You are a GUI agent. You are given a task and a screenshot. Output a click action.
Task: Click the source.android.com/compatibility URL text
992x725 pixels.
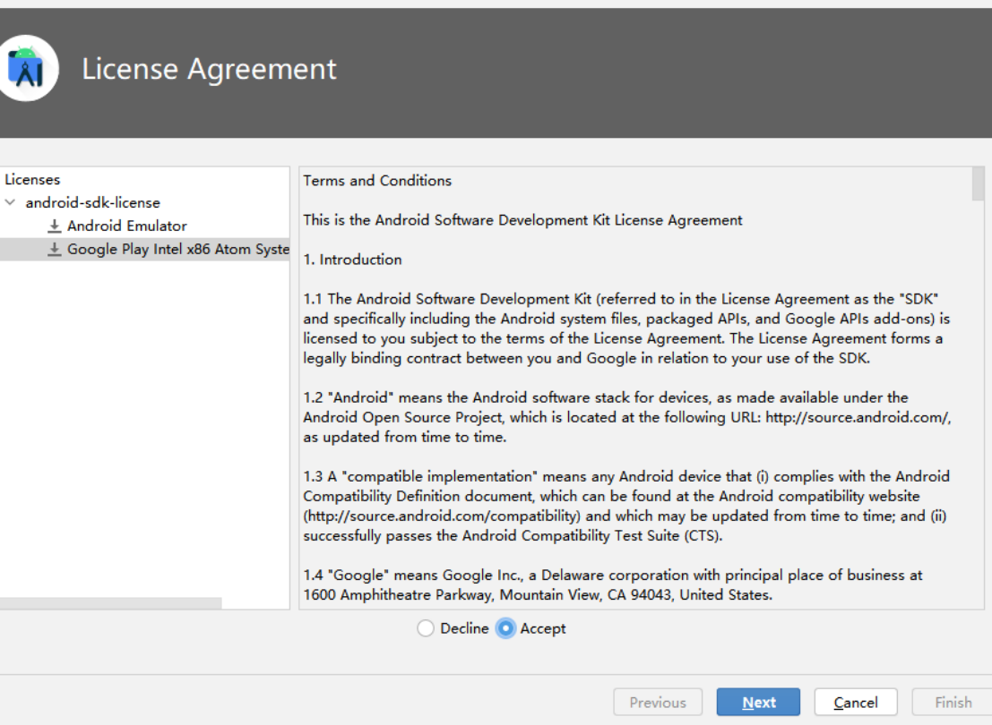coord(442,516)
